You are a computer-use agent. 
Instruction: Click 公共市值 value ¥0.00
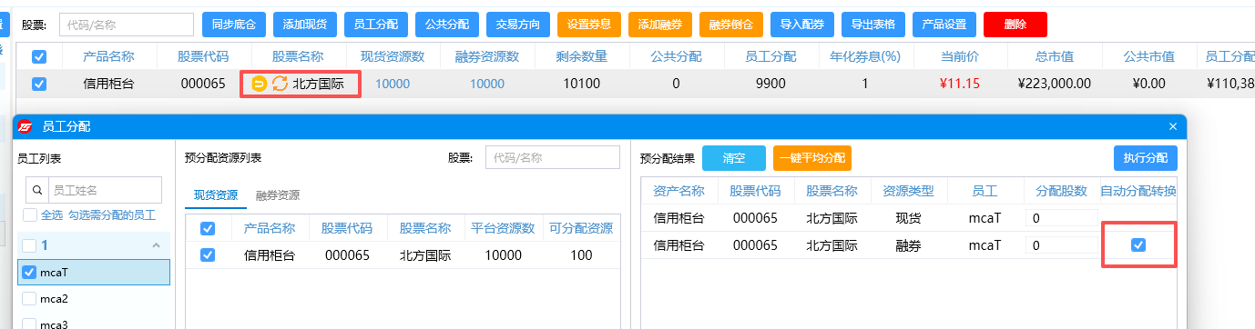point(1148,84)
